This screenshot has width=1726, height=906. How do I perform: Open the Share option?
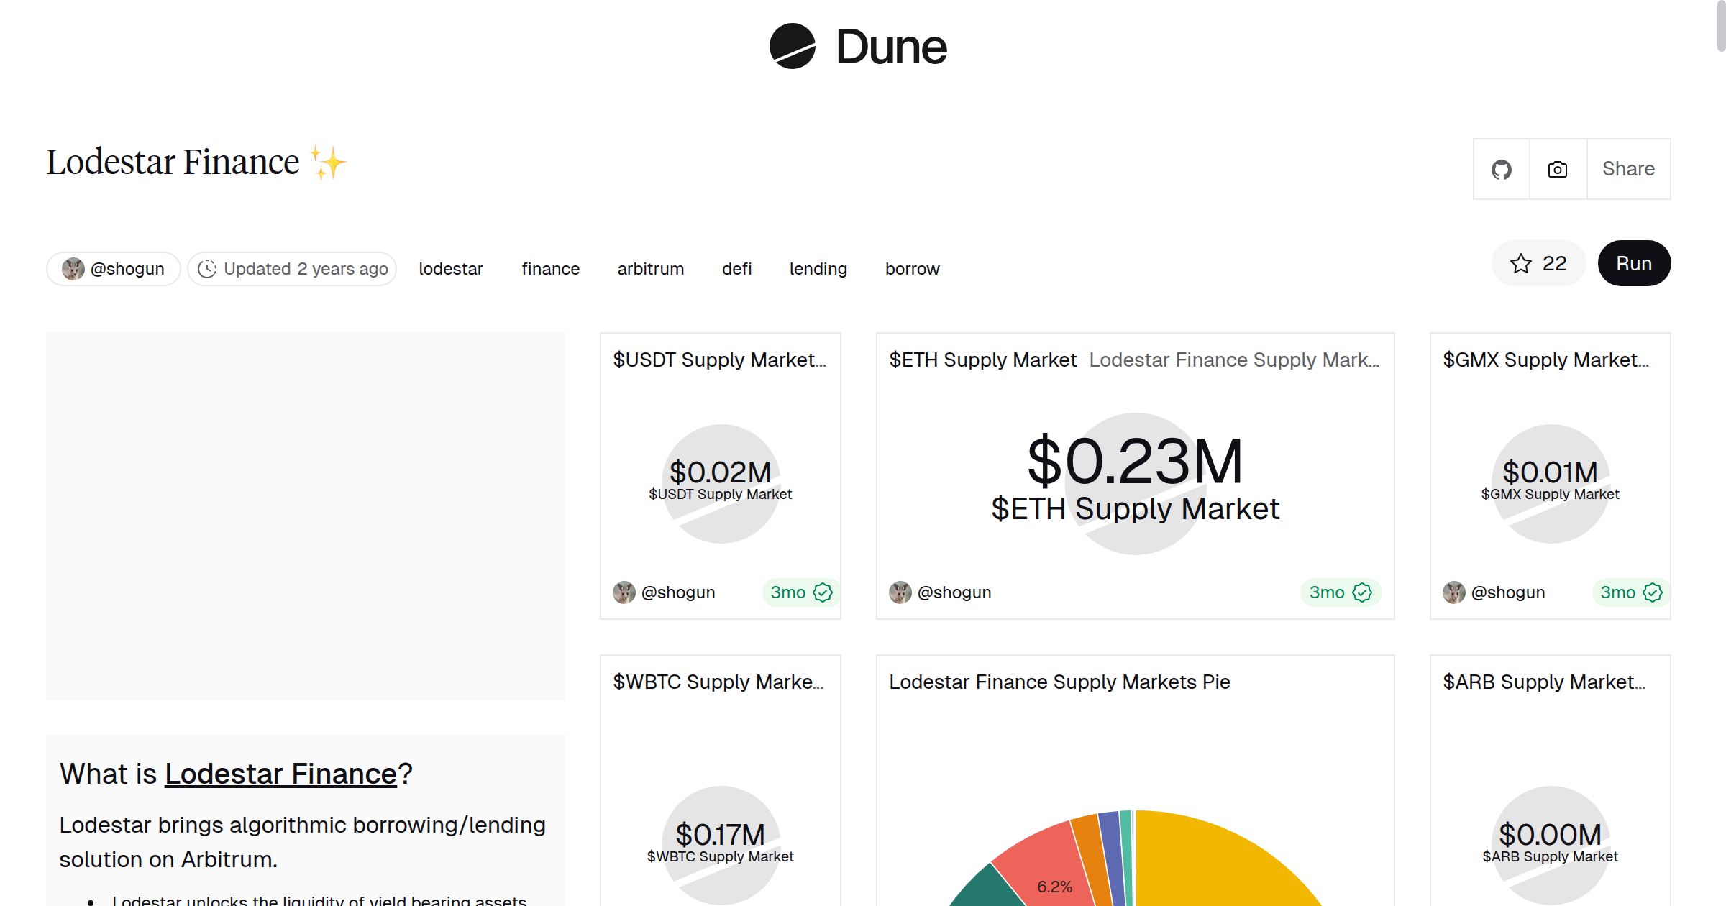pyautogui.click(x=1628, y=170)
